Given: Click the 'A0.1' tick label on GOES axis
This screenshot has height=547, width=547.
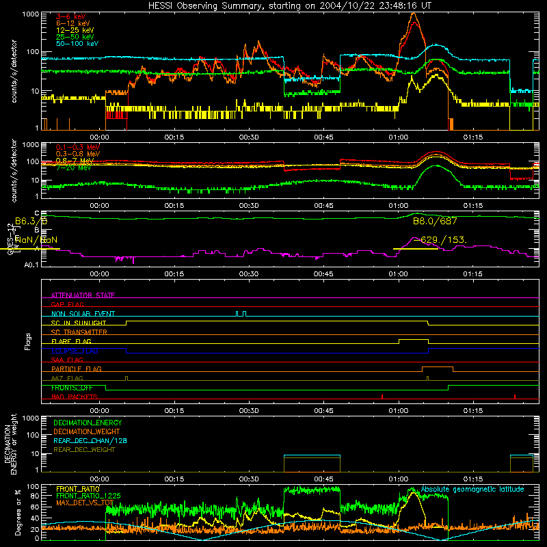Looking at the screenshot, I should [x=31, y=265].
